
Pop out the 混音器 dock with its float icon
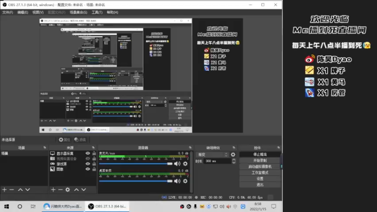click(x=190, y=147)
